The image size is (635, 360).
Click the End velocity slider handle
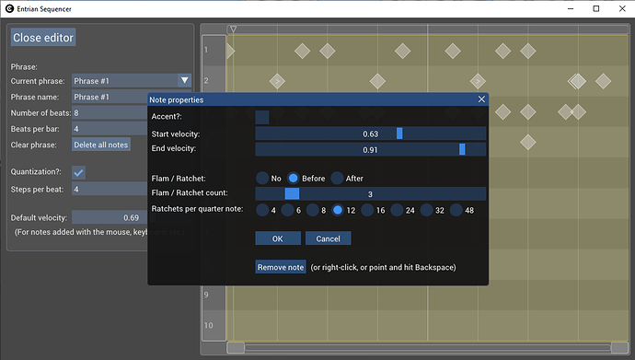(x=462, y=149)
